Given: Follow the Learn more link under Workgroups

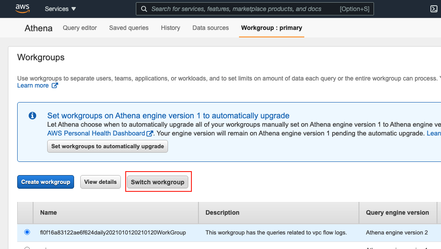Looking at the screenshot, I should pyautogui.click(x=33, y=85).
